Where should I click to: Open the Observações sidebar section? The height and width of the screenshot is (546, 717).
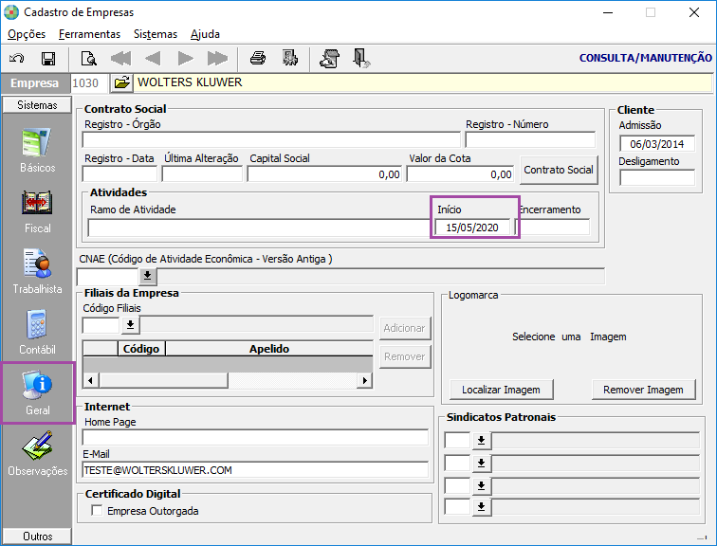38,454
